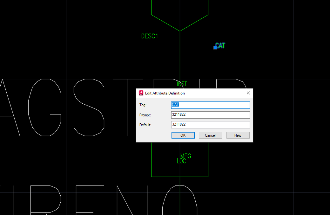The height and width of the screenshot is (215, 330).
Task: Open Help from the Edit Attribute Definition dialog
Action: coord(238,135)
